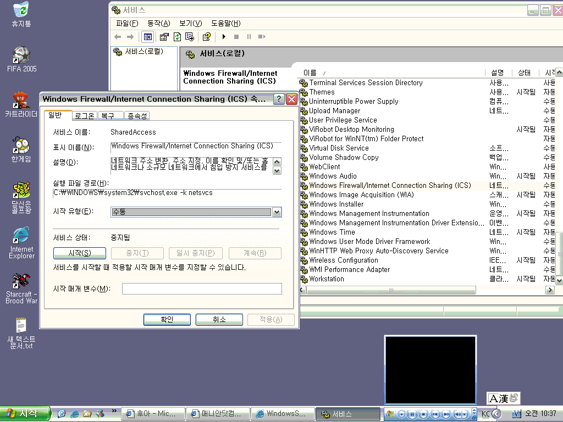Pause playback on the taskbar media player
This screenshot has height=422, width=563.
[x=412, y=414]
